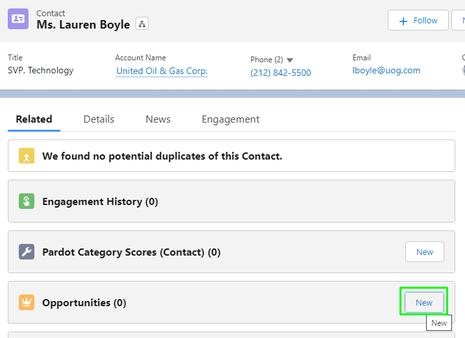
Task: Create New Pardot Category Score
Action: pyautogui.click(x=425, y=252)
